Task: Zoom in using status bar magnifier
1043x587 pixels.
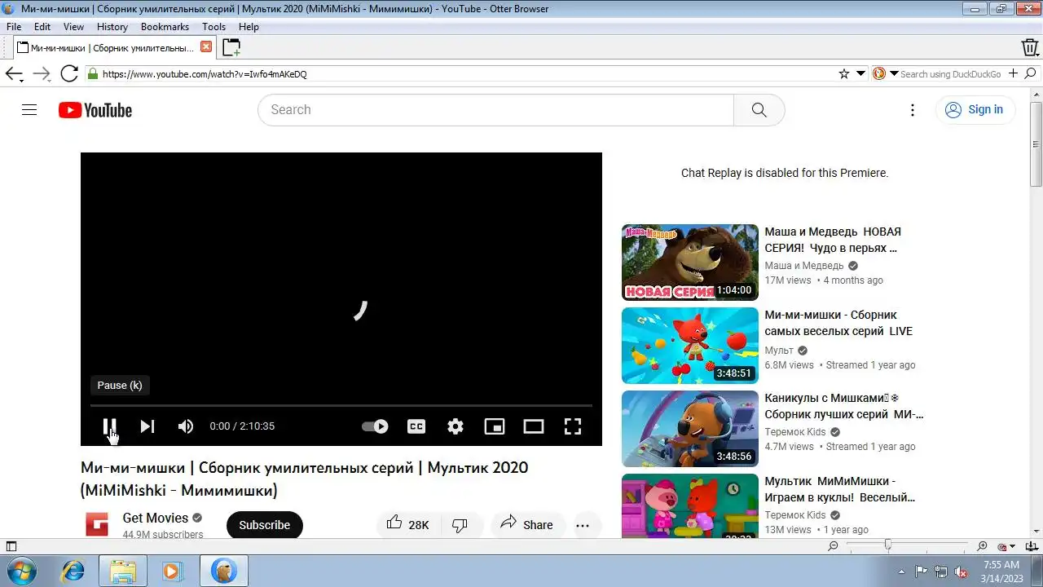Action: pos(982,546)
